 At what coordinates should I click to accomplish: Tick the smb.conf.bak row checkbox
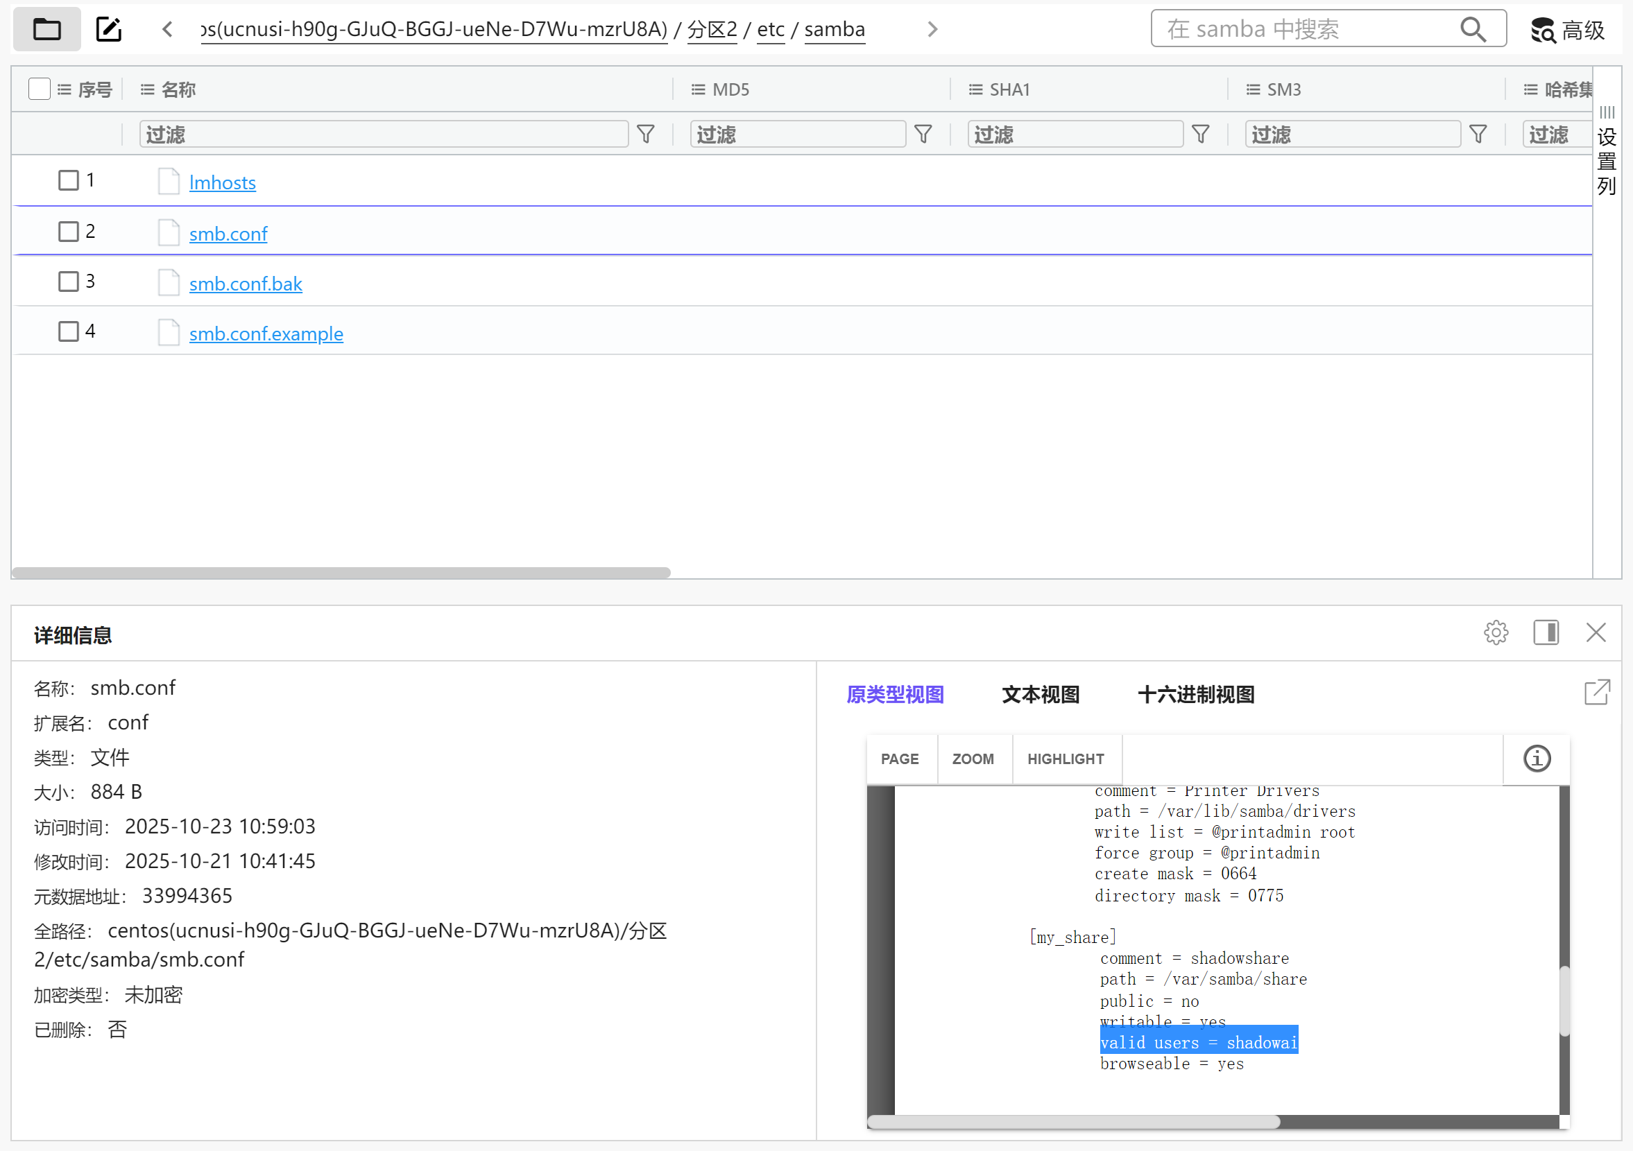click(x=68, y=282)
